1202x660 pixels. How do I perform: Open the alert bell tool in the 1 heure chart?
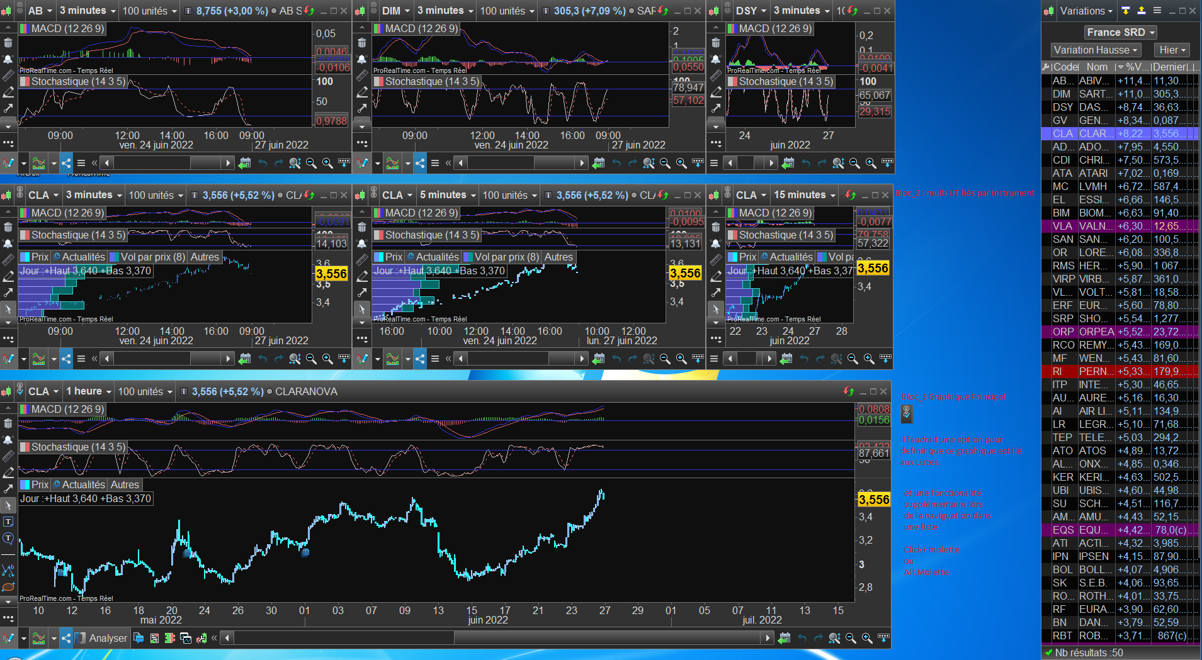point(8,440)
